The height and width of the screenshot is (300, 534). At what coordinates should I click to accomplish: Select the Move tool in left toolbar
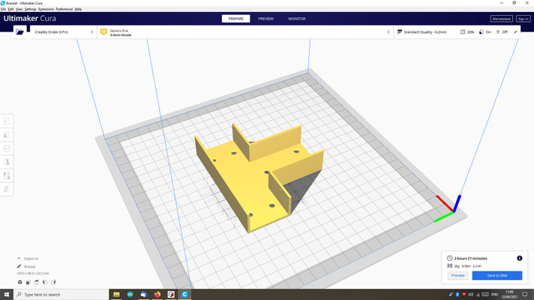7,121
